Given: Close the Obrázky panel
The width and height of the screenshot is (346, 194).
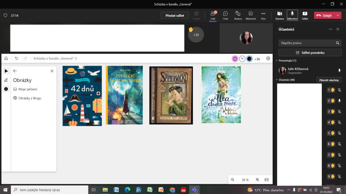Looking at the screenshot, I should point(52,71).
